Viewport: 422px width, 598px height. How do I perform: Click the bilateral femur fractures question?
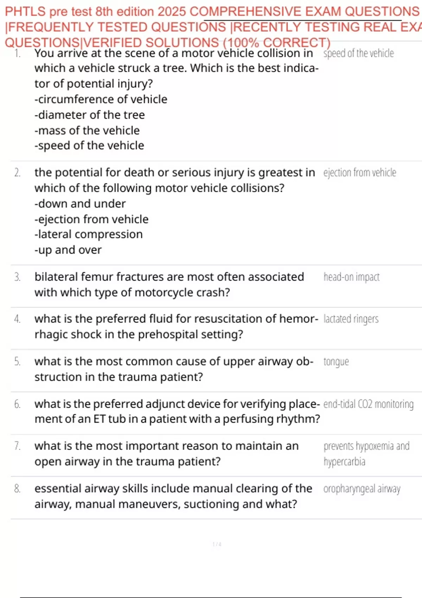tap(169, 285)
